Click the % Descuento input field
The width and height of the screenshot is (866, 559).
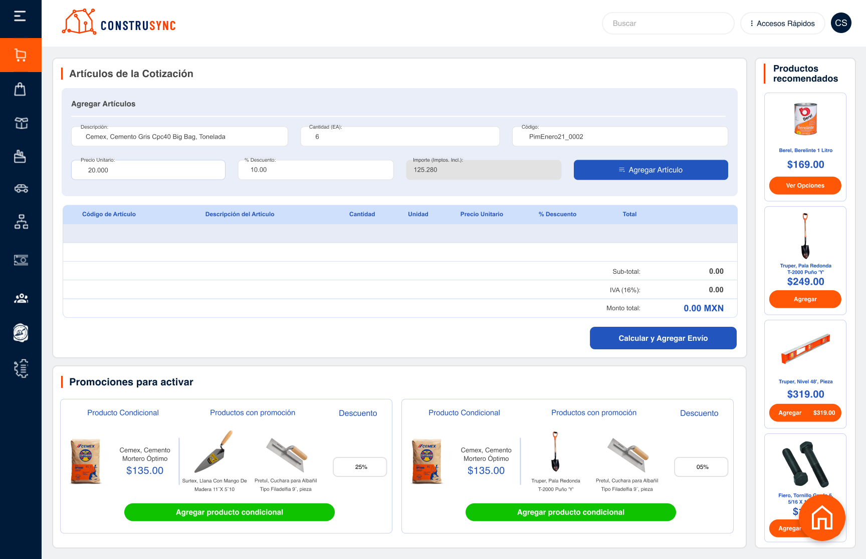coord(316,170)
